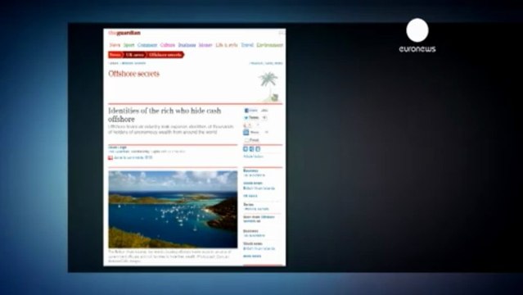Click the Offshore secrets breadcrumb tab
Screen dimensions: 523x295
165,55
